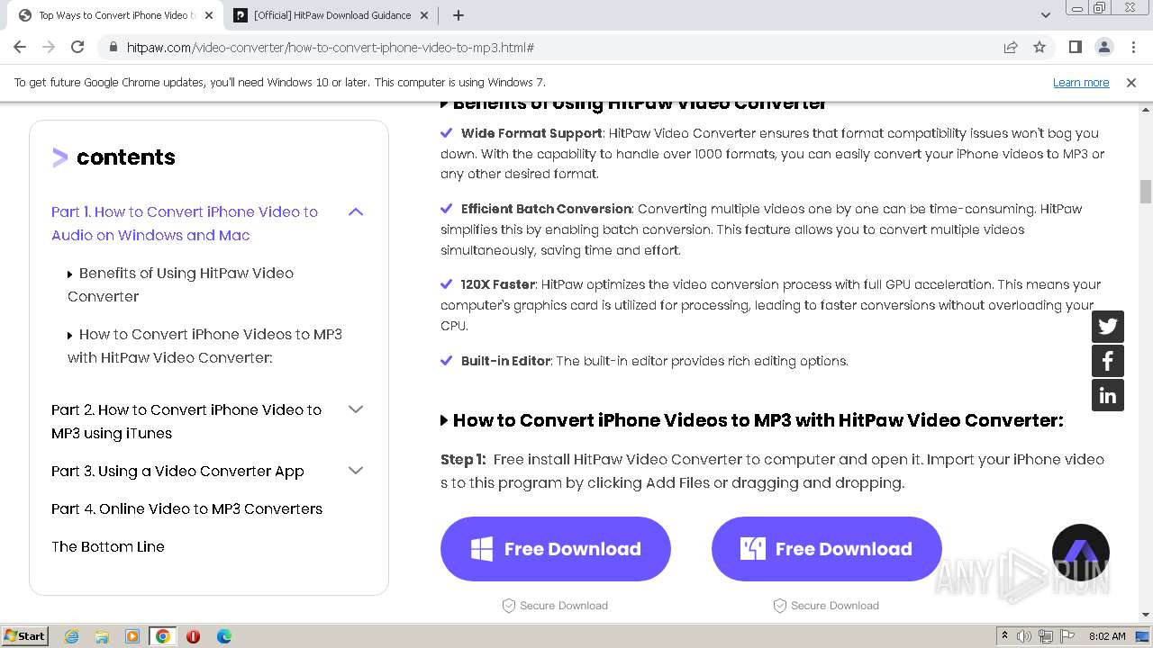Share page on Facebook

[x=1108, y=361]
